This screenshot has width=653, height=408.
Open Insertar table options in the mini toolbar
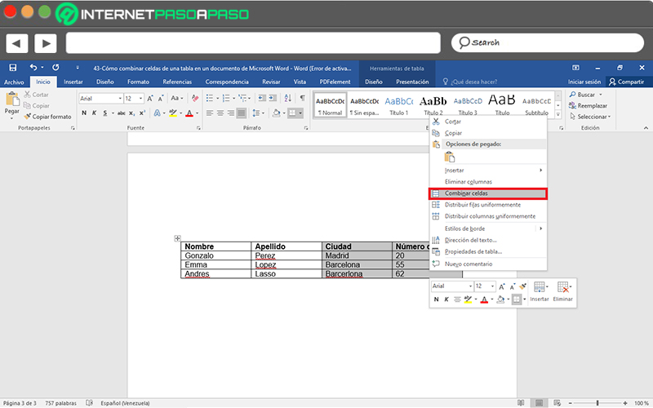coord(540,292)
